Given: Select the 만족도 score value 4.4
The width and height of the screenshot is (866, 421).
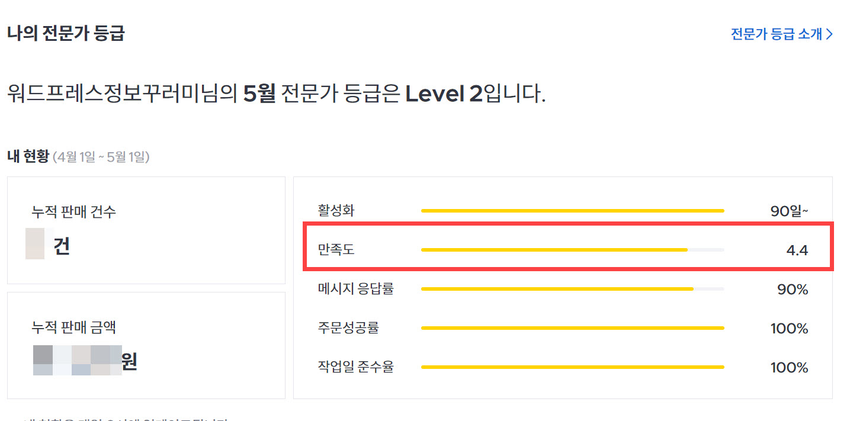Looking at the screenshot, I should (x=797, y=250).
